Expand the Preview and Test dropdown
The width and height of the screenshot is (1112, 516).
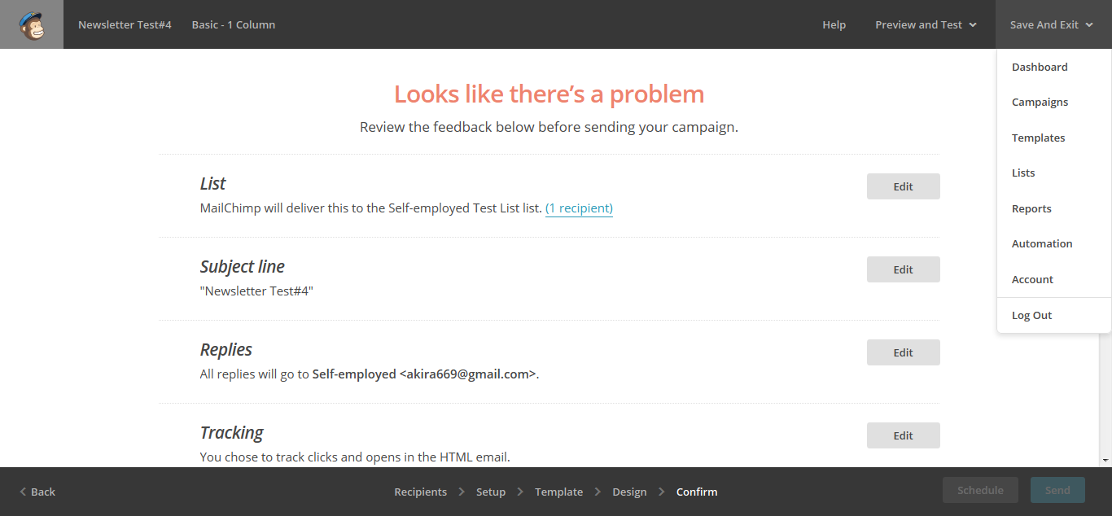coord(926,24)
